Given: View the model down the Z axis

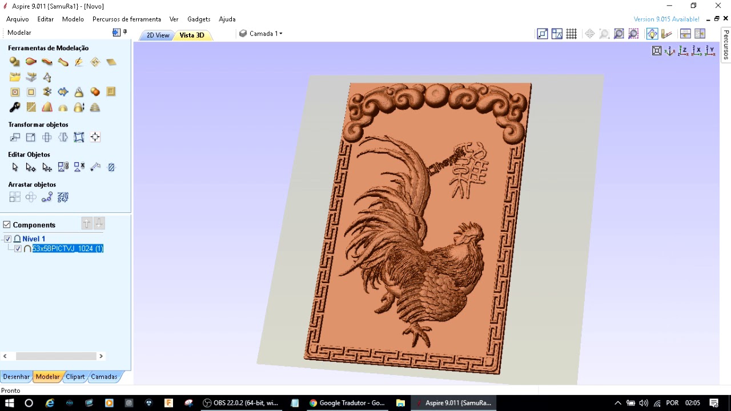Looking at the screenshot, I should click(684, 51).
